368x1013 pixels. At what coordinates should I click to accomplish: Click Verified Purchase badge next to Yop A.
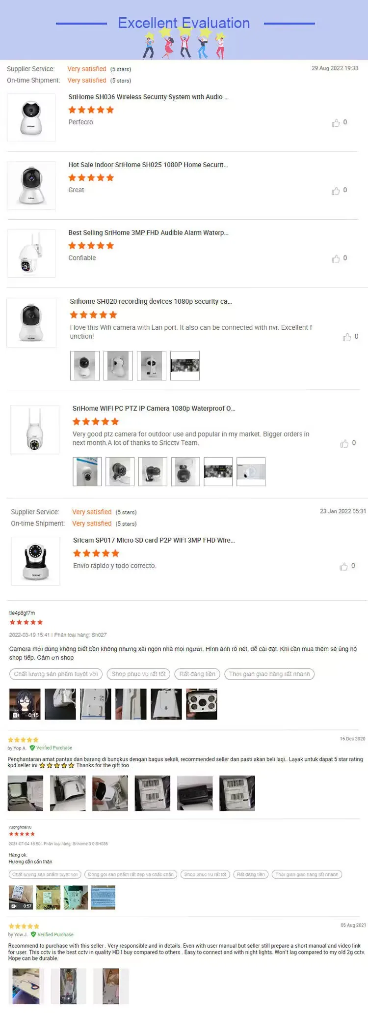pos(51,748)
